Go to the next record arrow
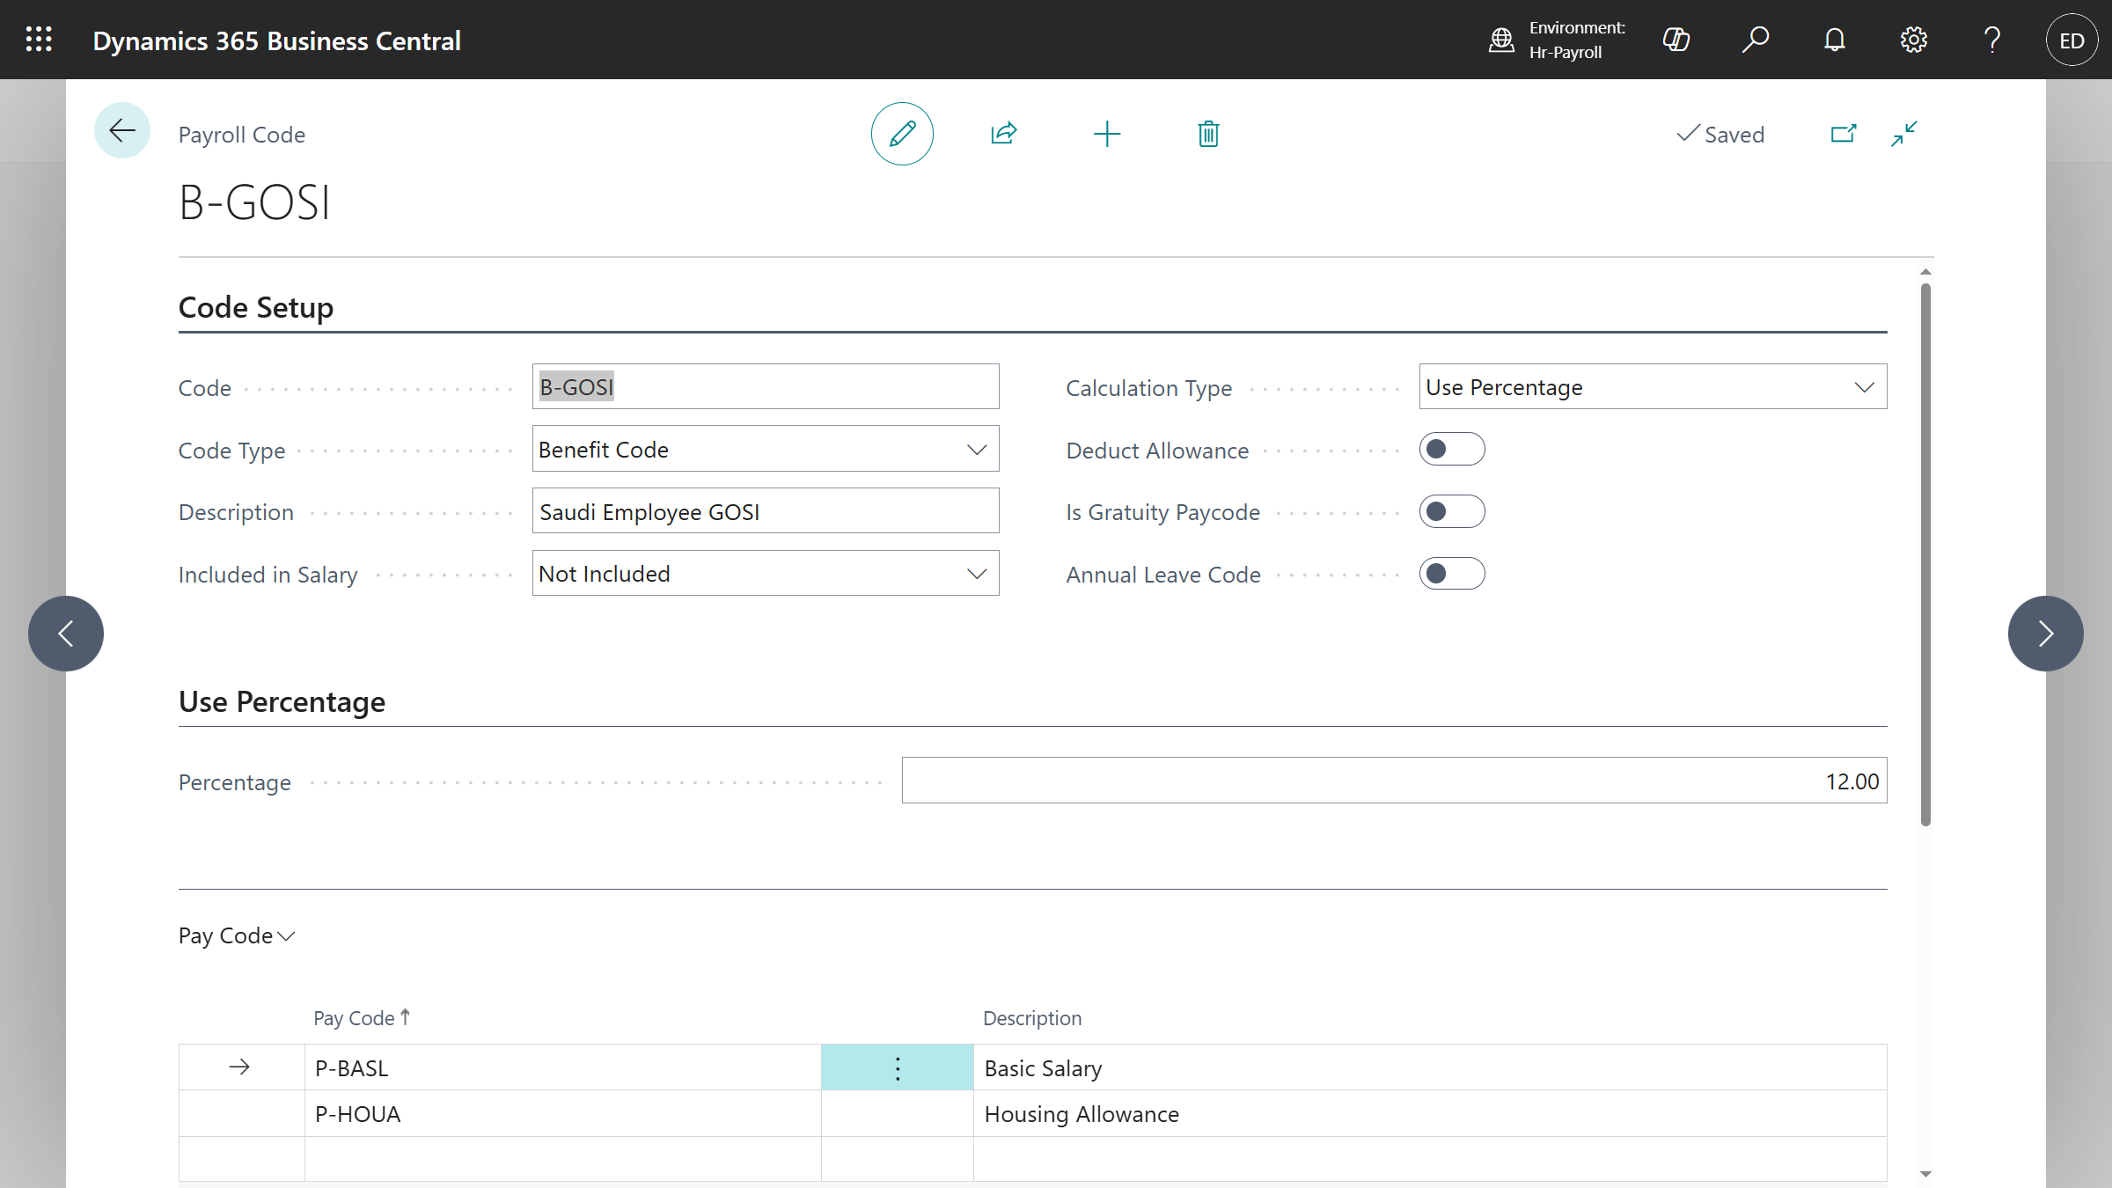The image size is (2112, 1188). point(2045,634)
